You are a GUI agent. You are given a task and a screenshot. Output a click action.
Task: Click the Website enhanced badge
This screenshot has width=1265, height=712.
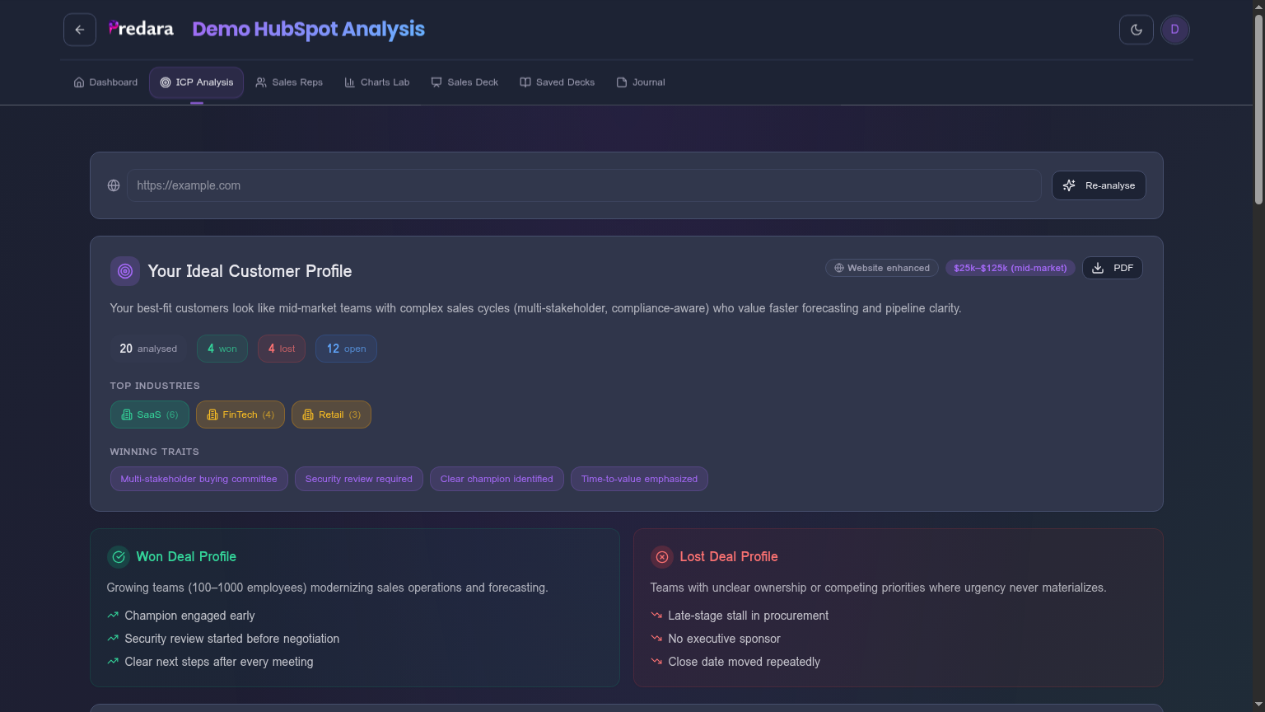click(x=881, y=268)
